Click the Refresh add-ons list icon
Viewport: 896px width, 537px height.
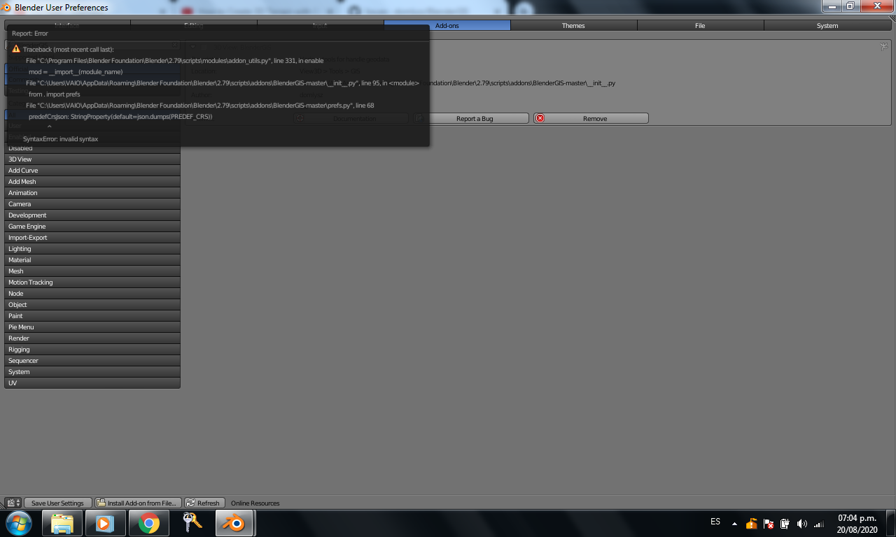pyautogui.click(x=190, y=503)
